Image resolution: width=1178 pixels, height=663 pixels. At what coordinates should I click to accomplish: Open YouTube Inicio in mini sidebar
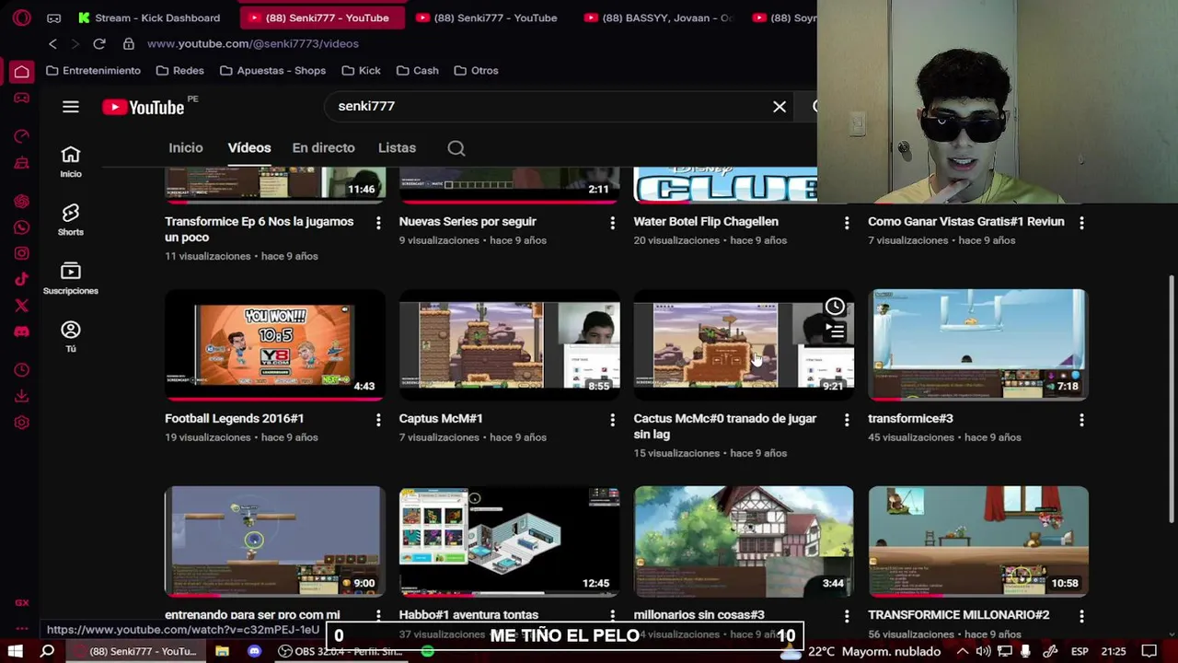[71, 161]
